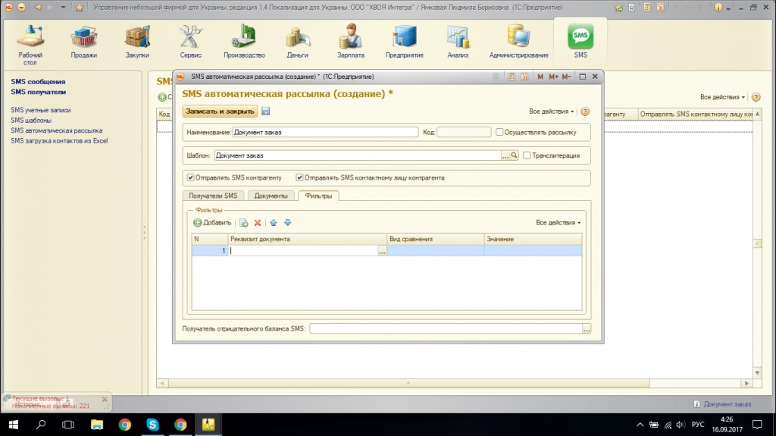Open the Сервис section

click(190, 43)
